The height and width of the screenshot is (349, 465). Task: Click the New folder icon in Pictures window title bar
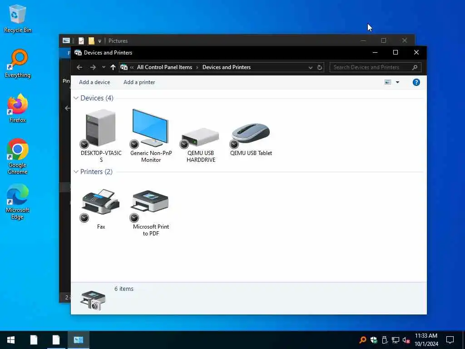(91, 41)
